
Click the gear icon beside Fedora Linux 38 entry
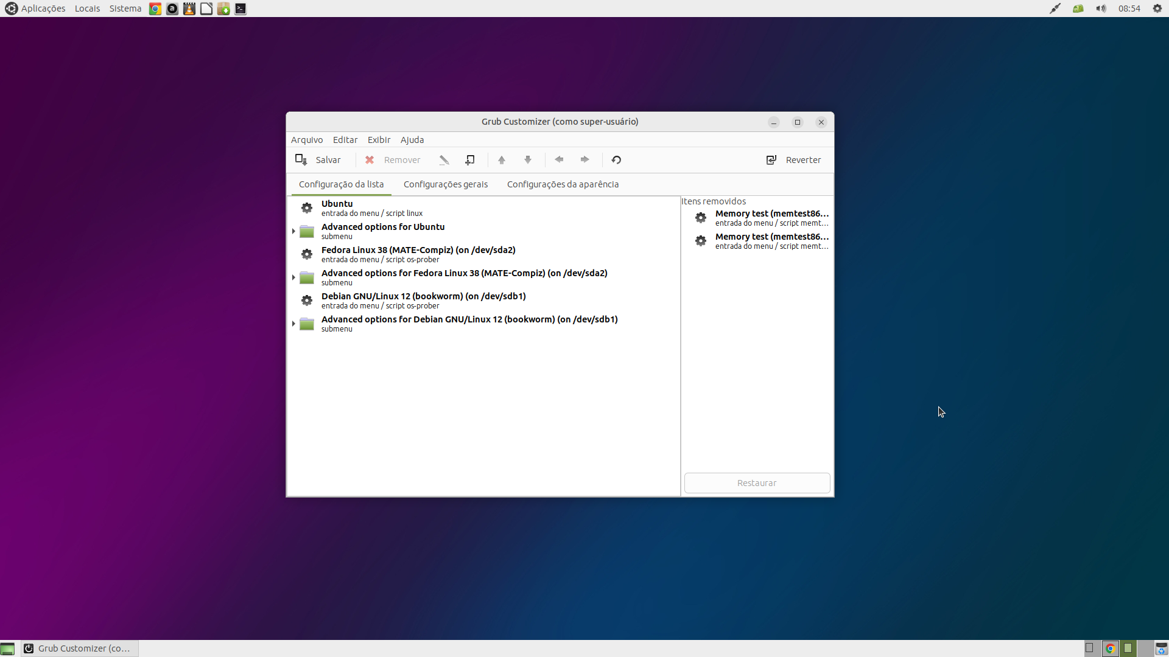[x=307, y=254]
